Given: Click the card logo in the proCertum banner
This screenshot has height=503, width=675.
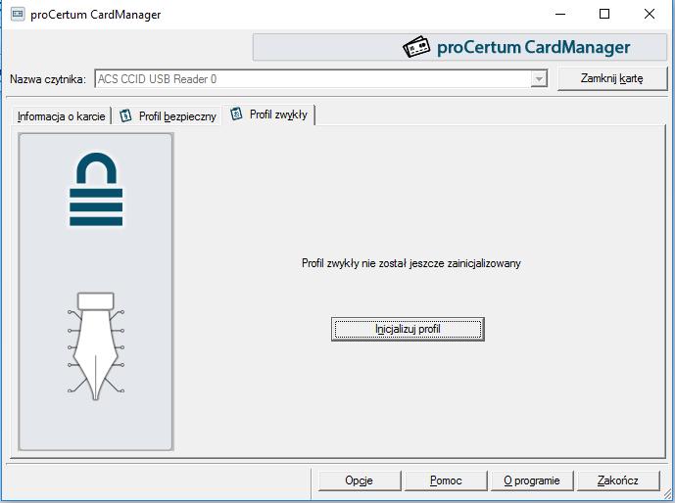Looking at the screenshot, I should tap(416, 46).
